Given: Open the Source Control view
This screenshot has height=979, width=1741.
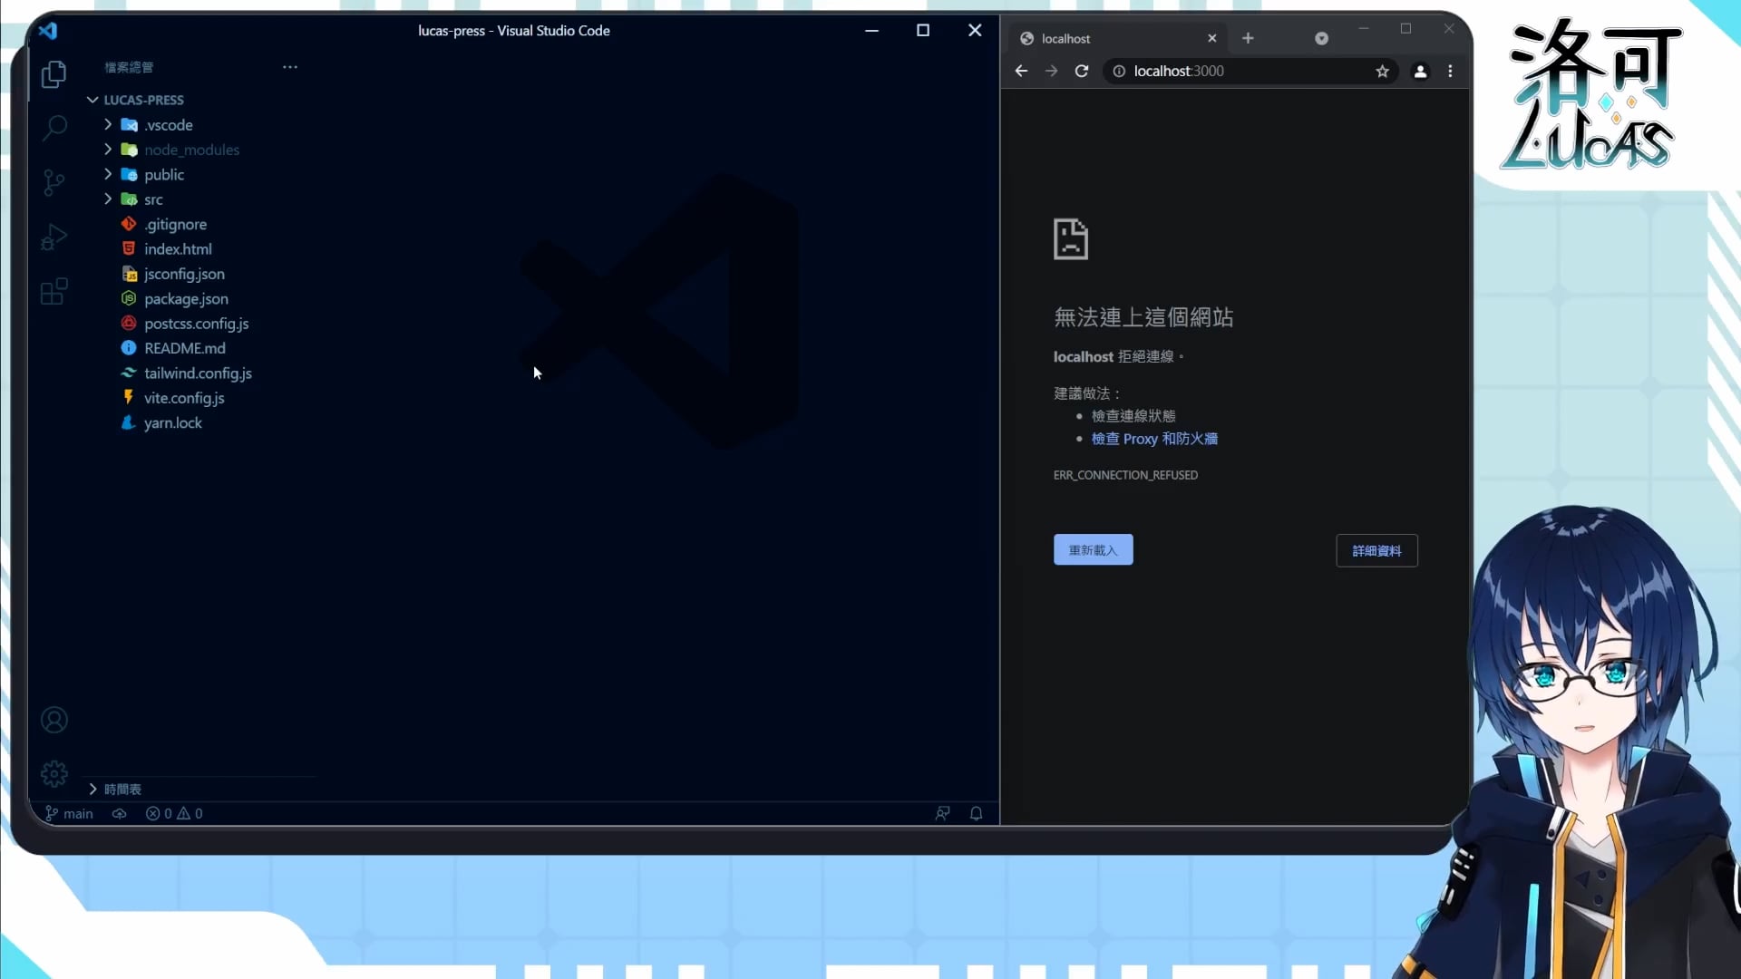Looking at the screenshot, I should click(53, 183).
